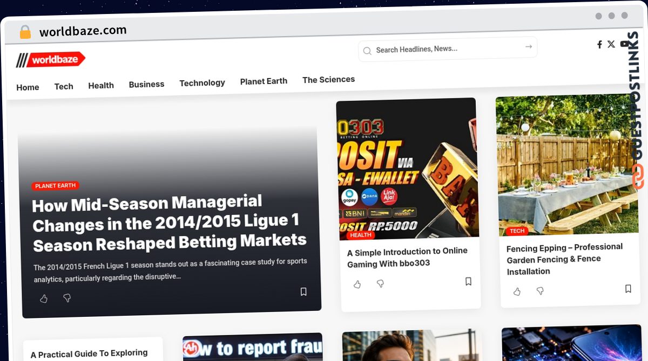Click the Ligue 1 article excerpt text
The image size is (648, 361).
(x=170, y=270)
